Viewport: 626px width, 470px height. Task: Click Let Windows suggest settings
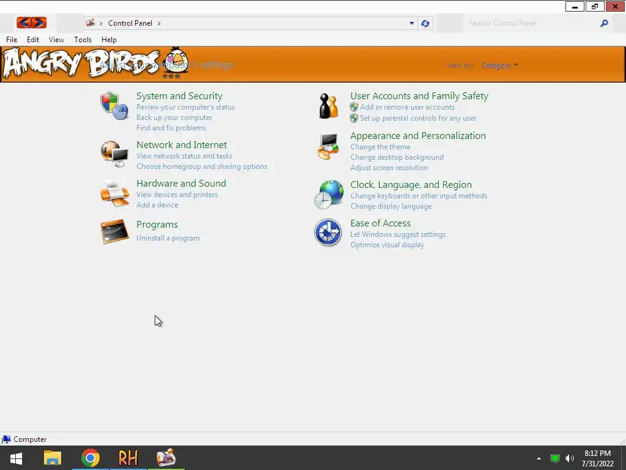click(x=397, y=234)
